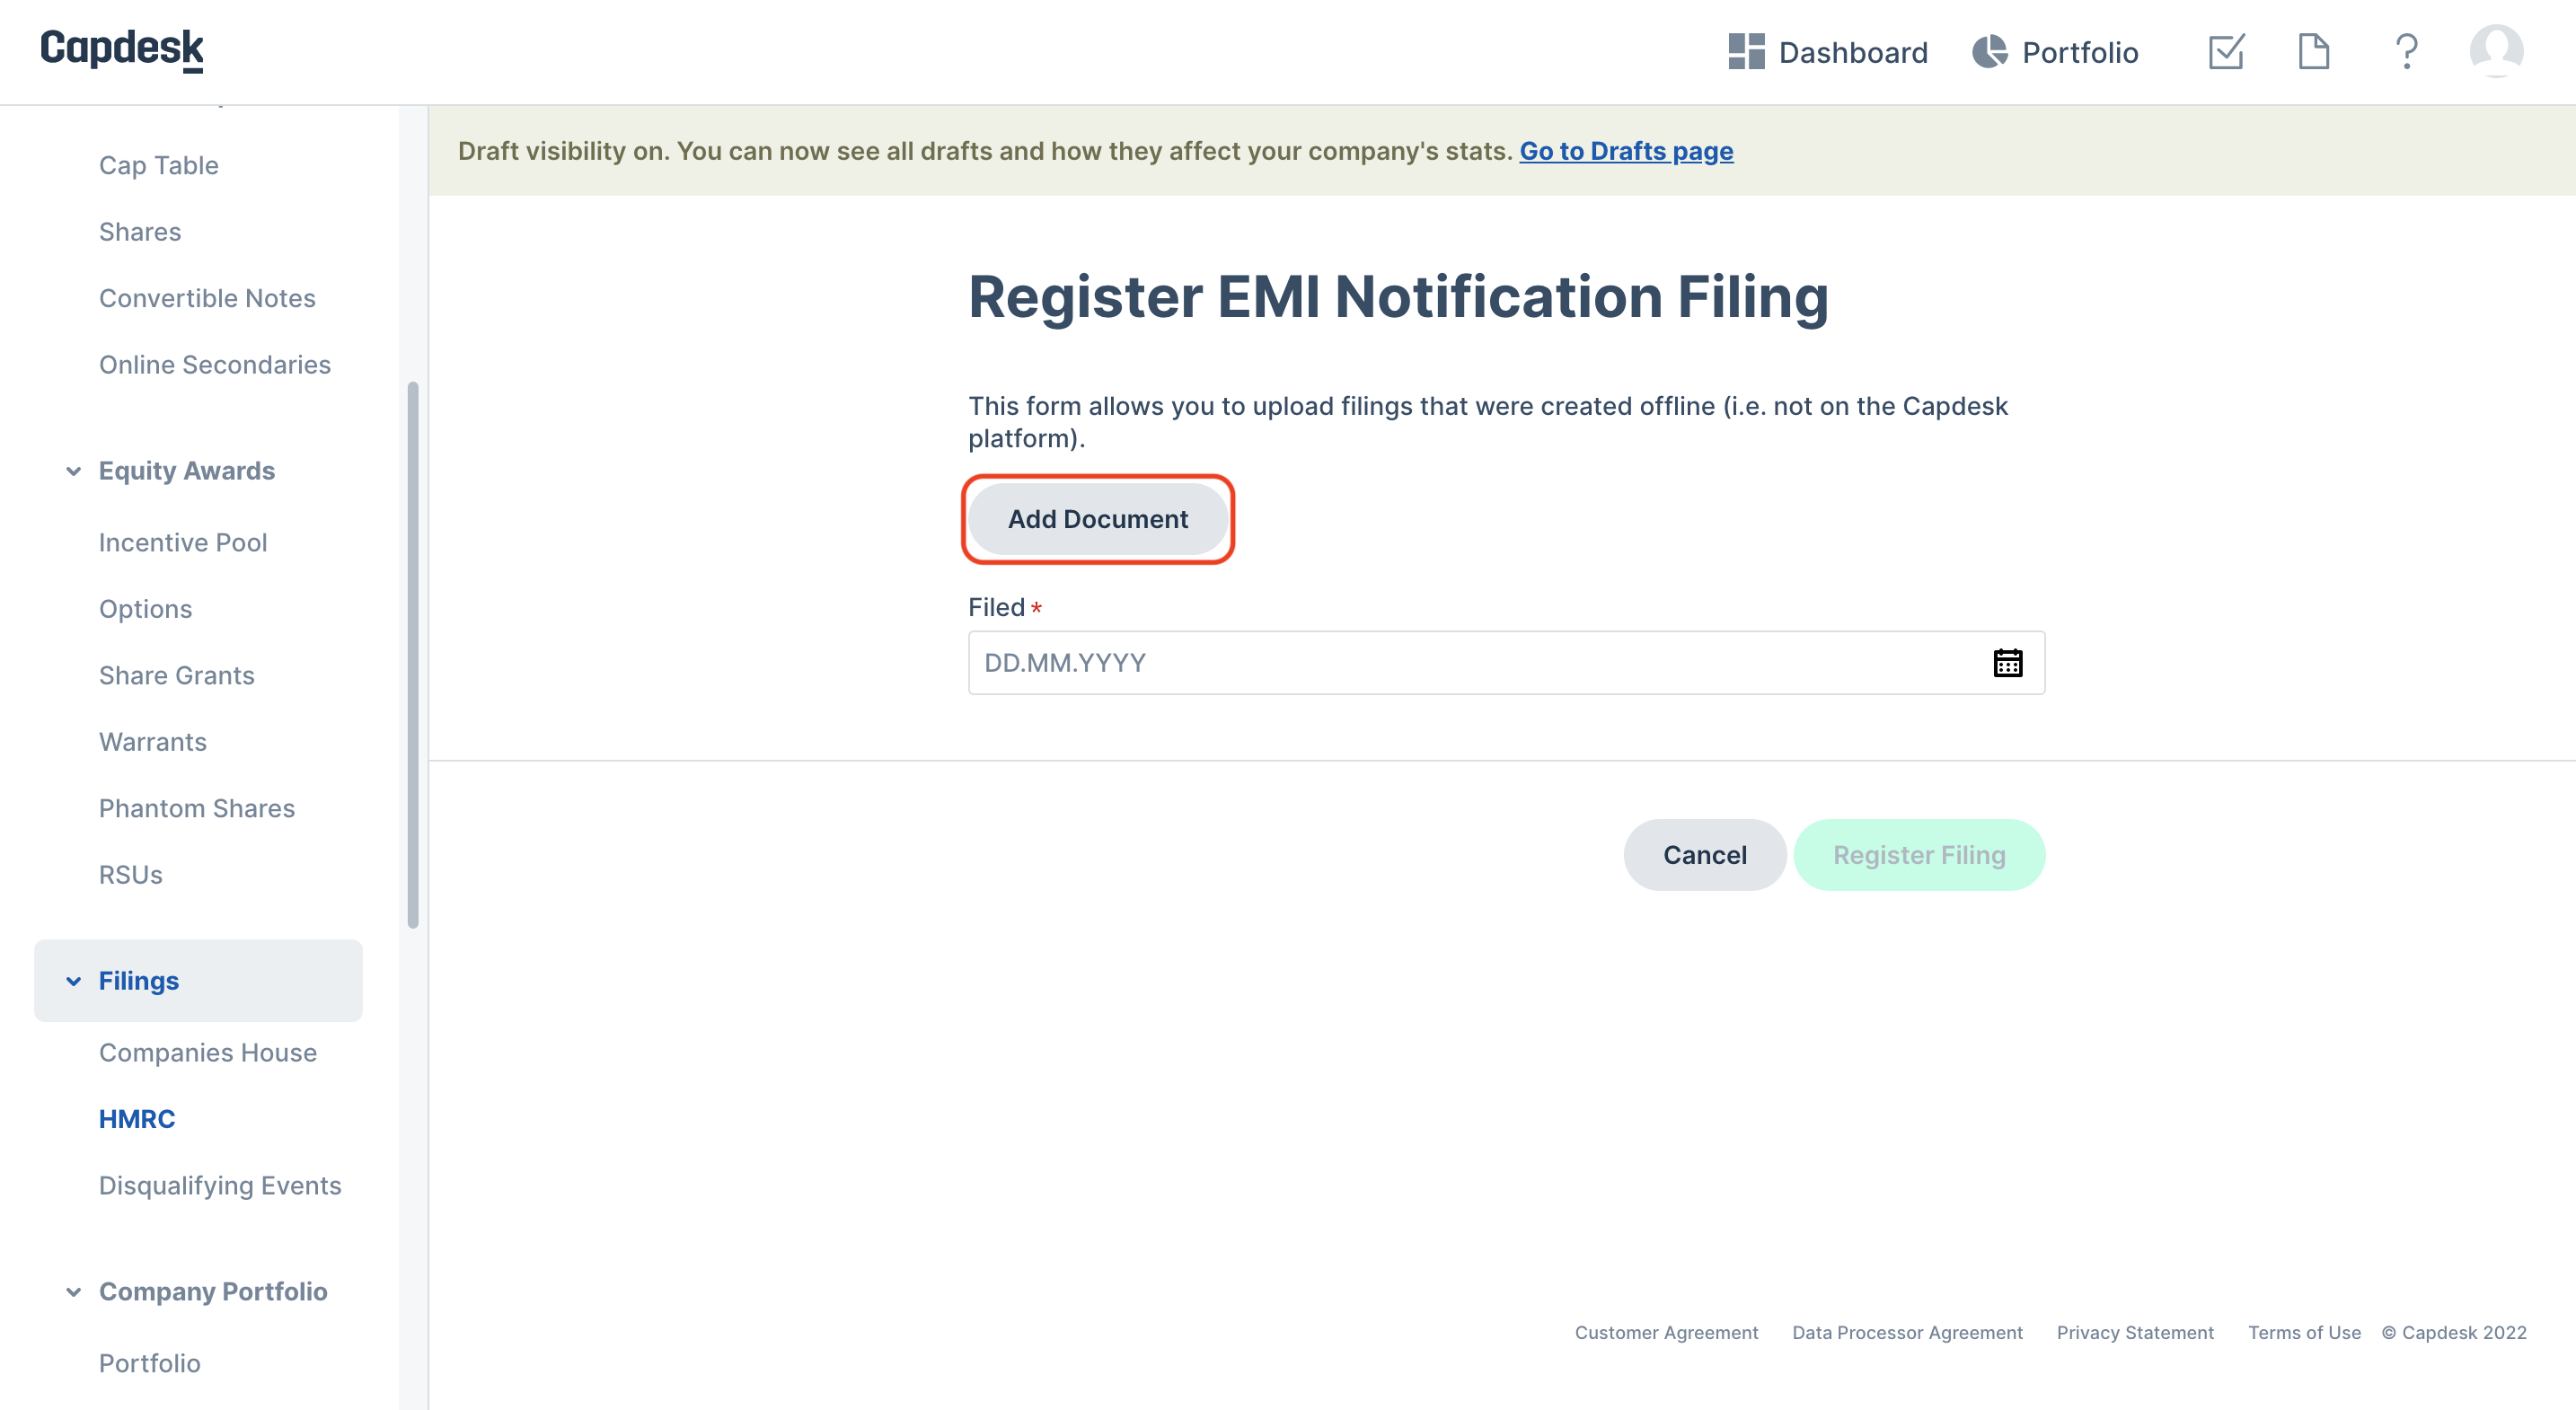Viewport: 2576px width, 1410px height.
Task: Open Disqualifying Events in sidebar
Action: (x=220, y=1186)
